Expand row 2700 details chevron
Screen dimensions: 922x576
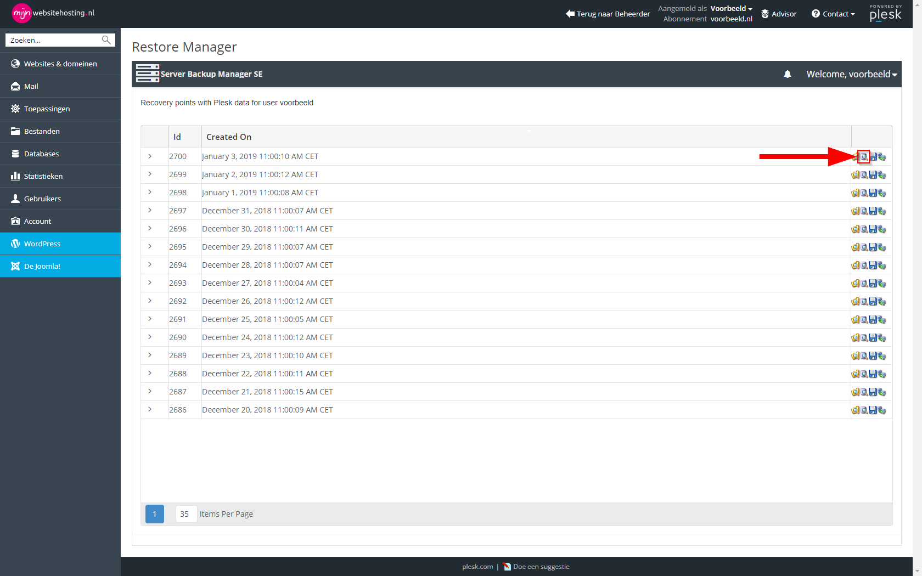(x=150, y=156)
